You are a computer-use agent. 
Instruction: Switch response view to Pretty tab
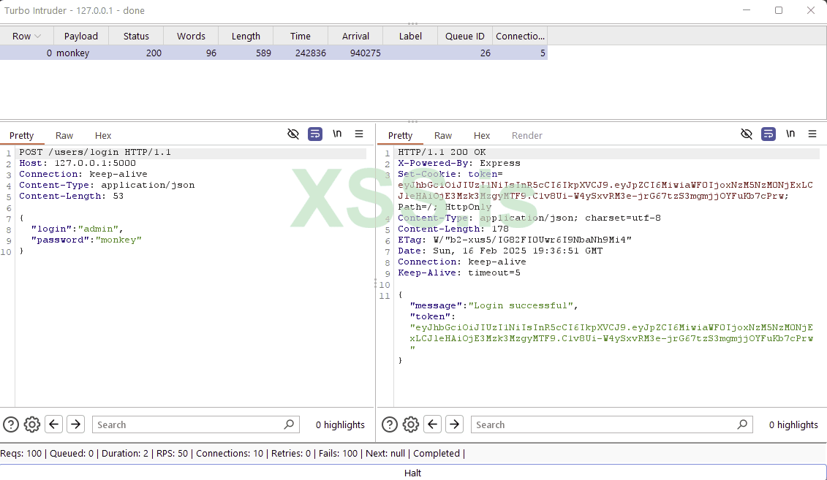(400, 135)
